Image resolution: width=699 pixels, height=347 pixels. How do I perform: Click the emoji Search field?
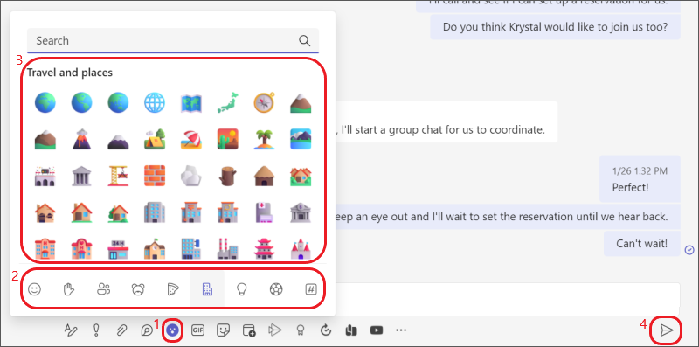click(x=173, y=40)
